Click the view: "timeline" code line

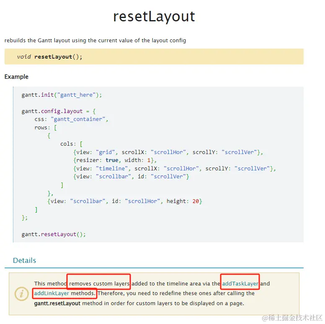point(175,168)
